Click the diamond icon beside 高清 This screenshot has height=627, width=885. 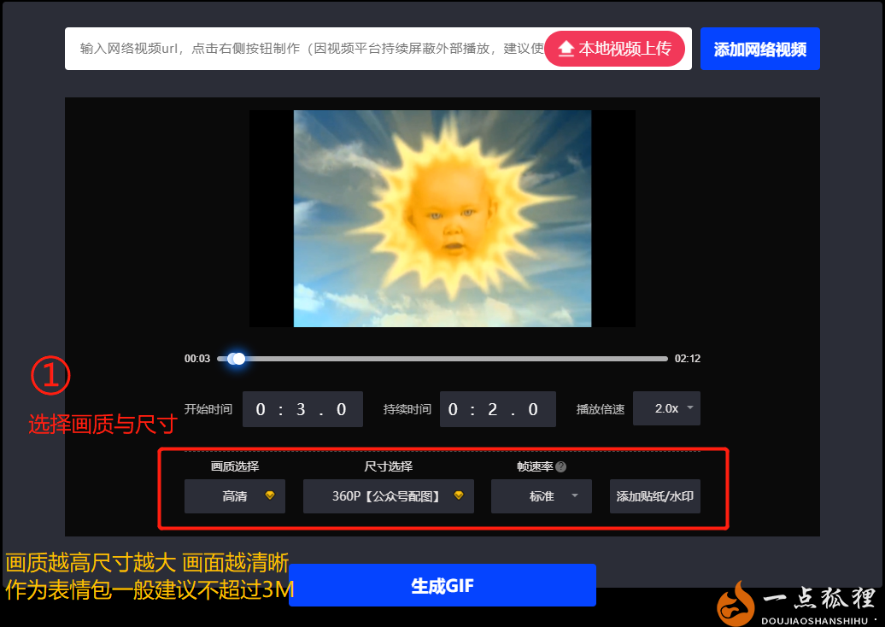click(270, 495)
